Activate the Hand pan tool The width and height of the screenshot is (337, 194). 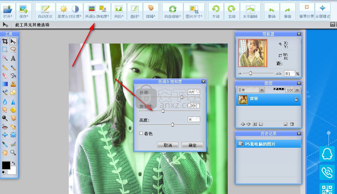point(5,152)
